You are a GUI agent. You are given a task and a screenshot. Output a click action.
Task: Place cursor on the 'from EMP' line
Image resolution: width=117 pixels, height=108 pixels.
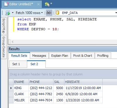click(x=27, y=24)
